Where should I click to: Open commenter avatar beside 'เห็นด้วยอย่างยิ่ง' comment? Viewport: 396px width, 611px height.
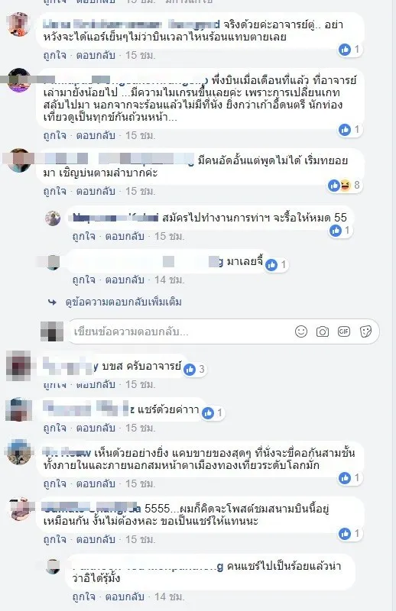pyautogui.click(x=19, y=451)
